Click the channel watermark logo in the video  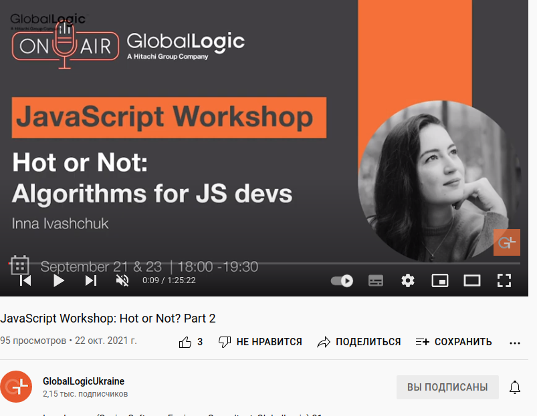506,242
